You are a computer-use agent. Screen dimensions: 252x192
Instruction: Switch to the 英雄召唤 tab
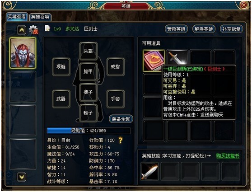(x=40, y=17)
